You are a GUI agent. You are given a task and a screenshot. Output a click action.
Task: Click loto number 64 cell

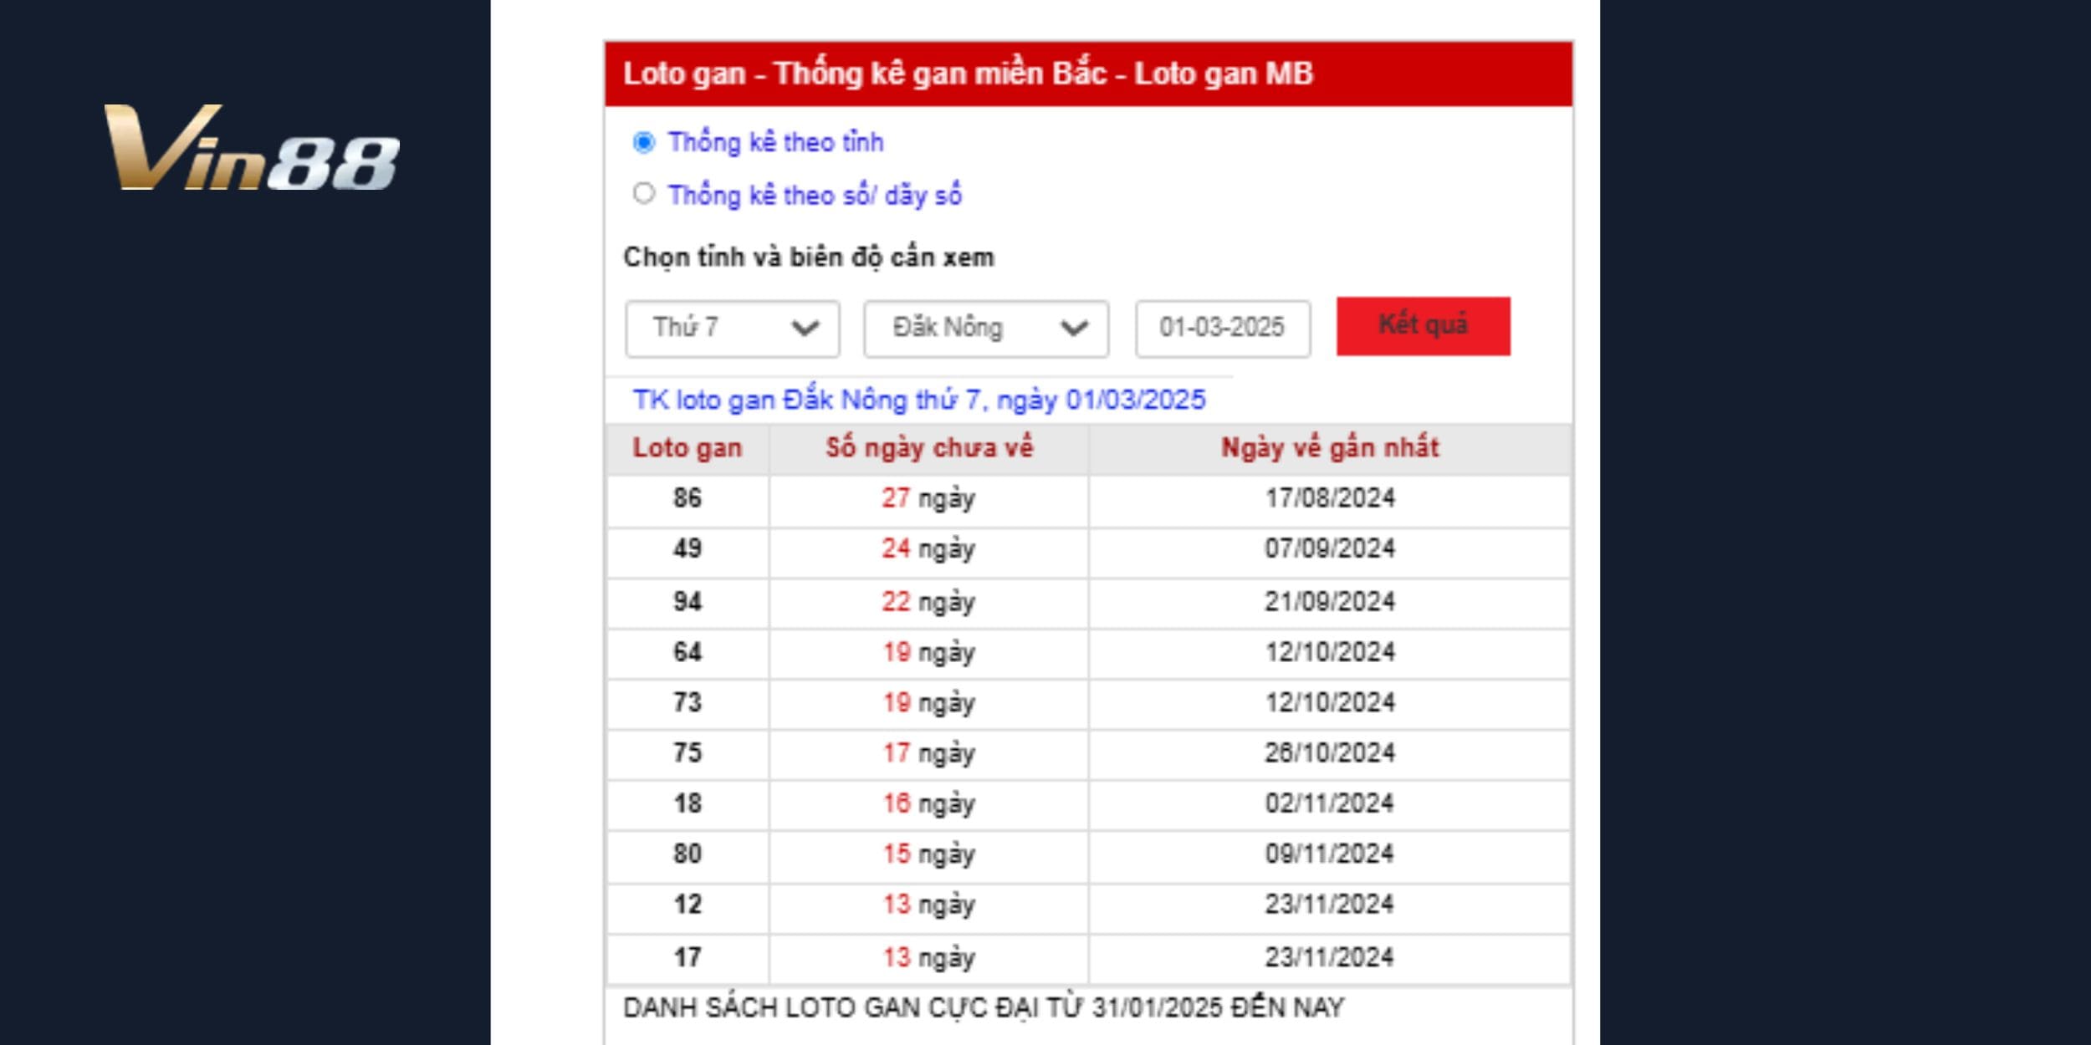click(x=688, y=653)
